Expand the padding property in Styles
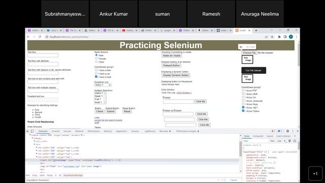This screenshot has width=325, height=183. click(x=256, y=175)
